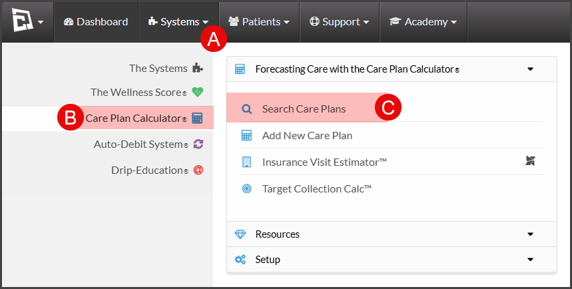Click the logo icon in top-left corner
The height and width of the screenshot is (289, 572).
tap(23, 20)
